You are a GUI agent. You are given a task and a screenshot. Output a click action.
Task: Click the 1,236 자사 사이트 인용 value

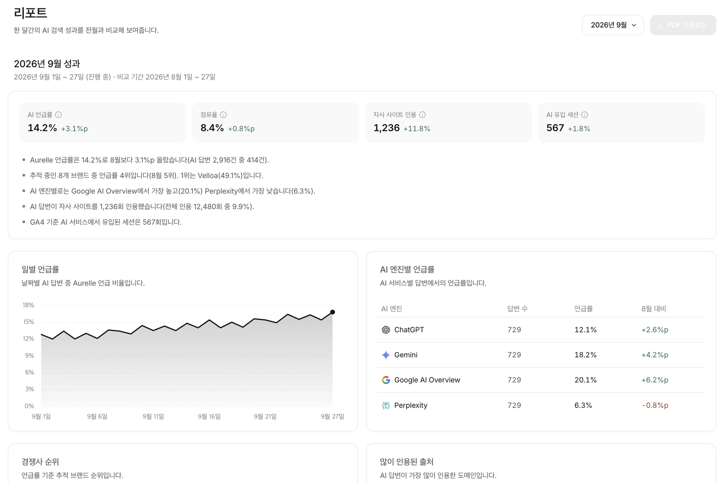[386, 128]
